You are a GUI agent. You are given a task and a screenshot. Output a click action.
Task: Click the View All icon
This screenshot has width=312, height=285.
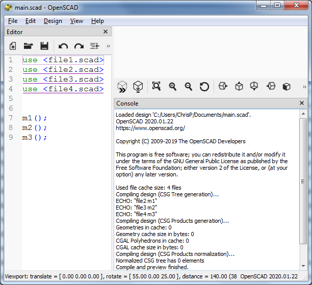(157, 87)
